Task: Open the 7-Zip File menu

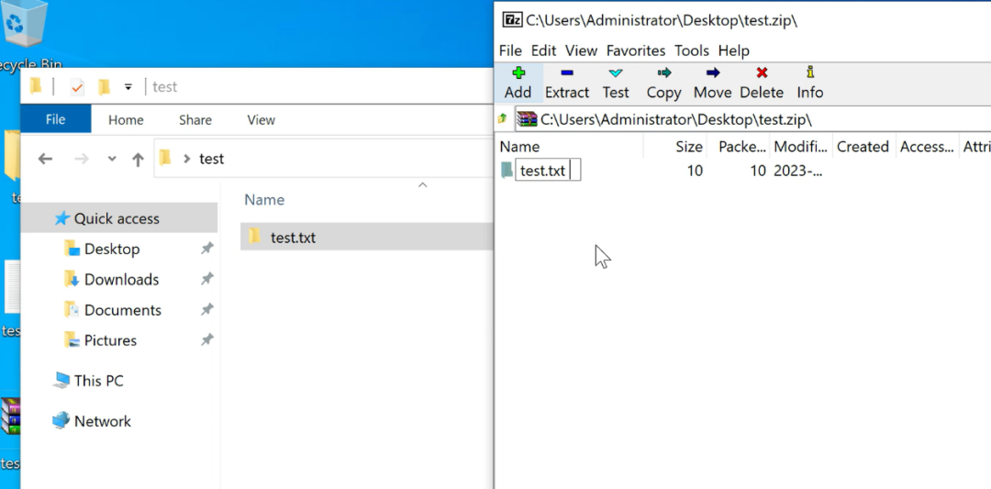Action: tap(511, 50)
